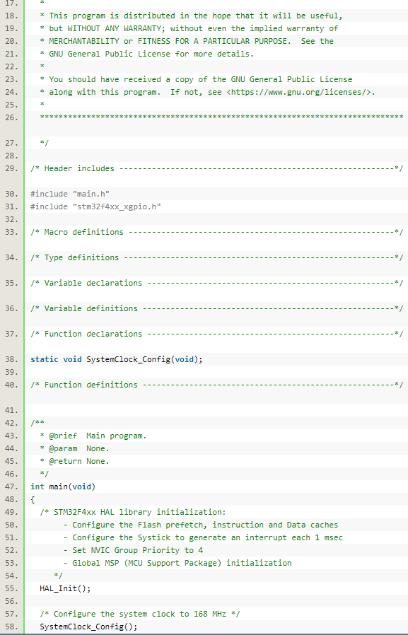Click the stm32f4xx_xgpio.h include string

click(x=117, y=206)
